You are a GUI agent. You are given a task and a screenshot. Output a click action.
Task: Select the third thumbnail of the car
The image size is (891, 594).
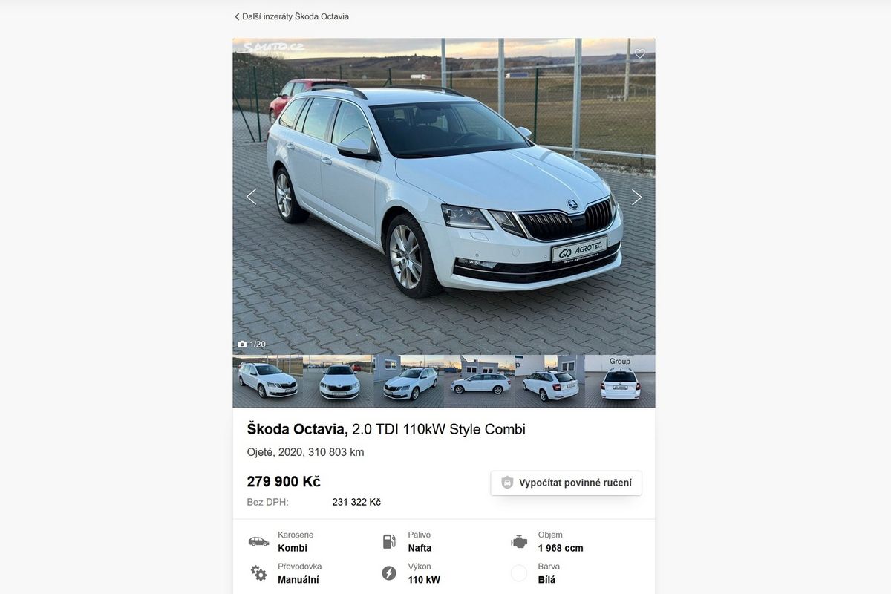click(408, 381)
